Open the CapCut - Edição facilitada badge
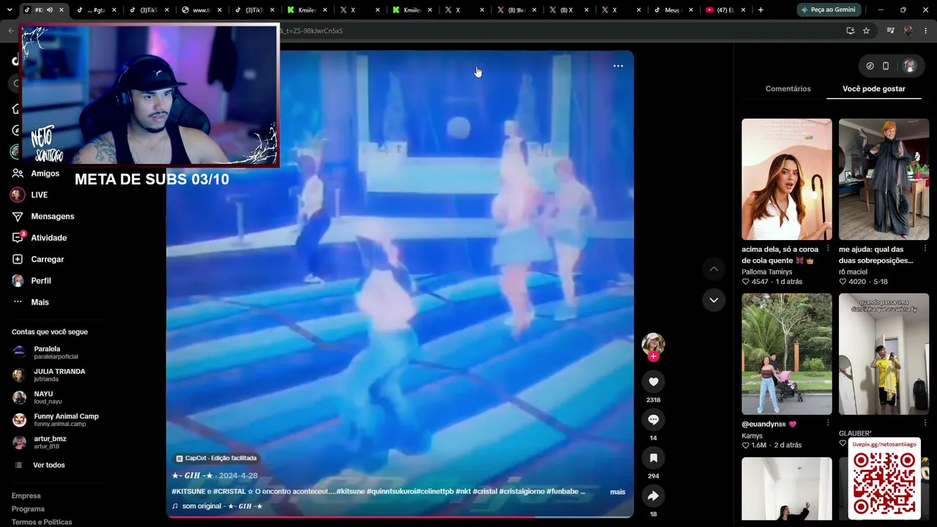Viewport: 937px width, 527px height. pyautogui.click(x=217, y=458)
